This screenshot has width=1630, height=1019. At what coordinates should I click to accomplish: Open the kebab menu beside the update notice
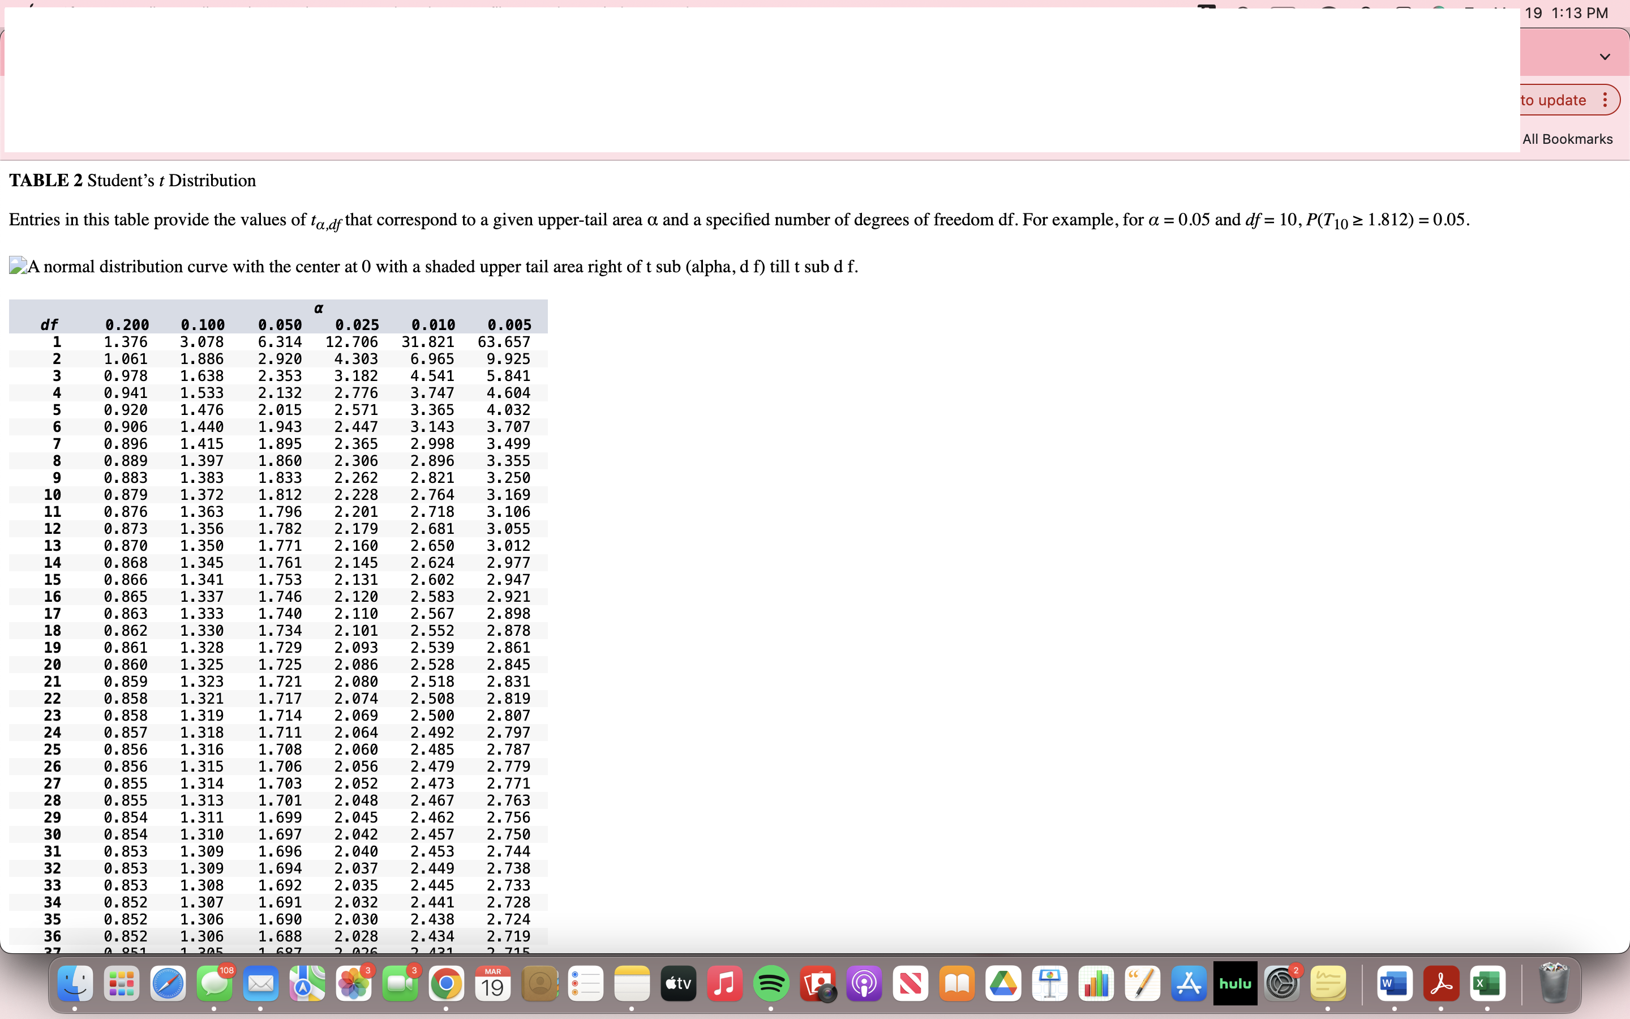coord(1606,100)
